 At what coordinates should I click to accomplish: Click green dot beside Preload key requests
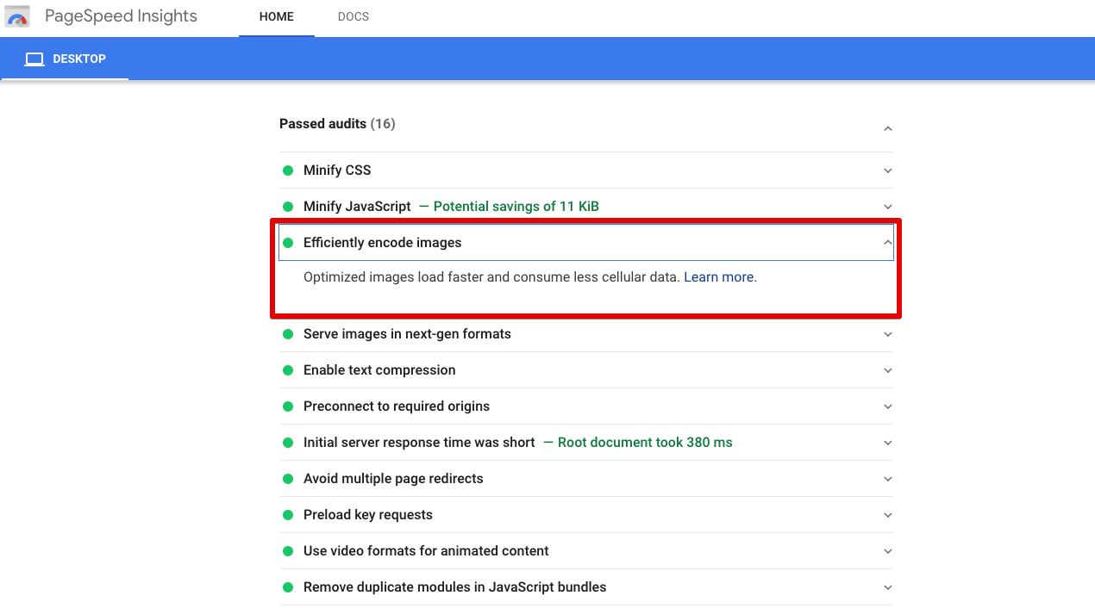point(288,515)
